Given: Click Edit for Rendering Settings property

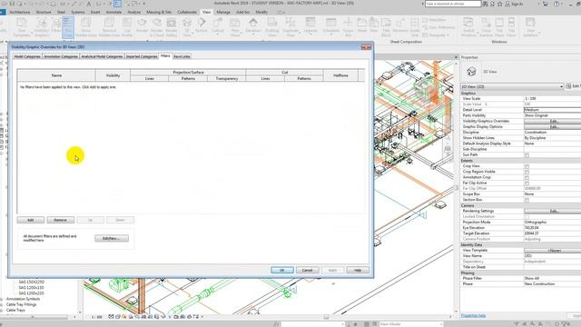Looking at the screenshot, I should click(x=553, y=211).
